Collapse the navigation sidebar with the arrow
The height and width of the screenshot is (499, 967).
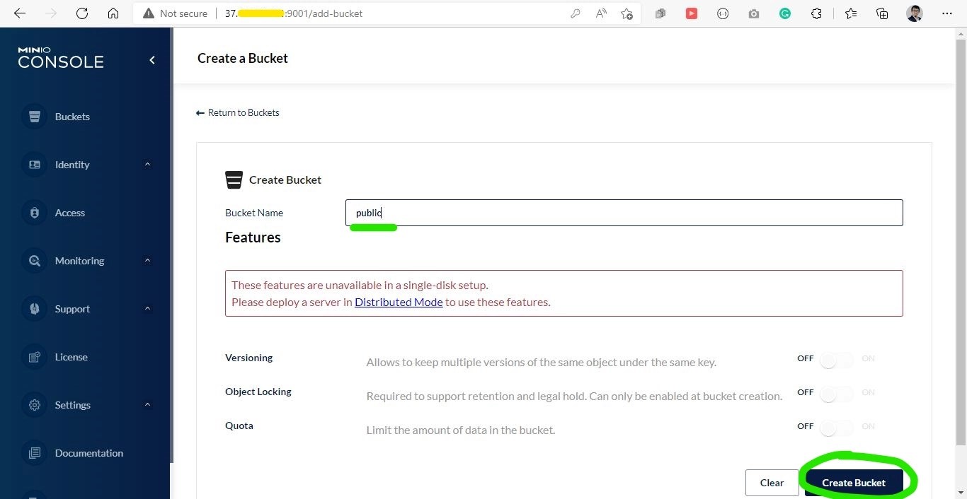(x=151, y=60)
